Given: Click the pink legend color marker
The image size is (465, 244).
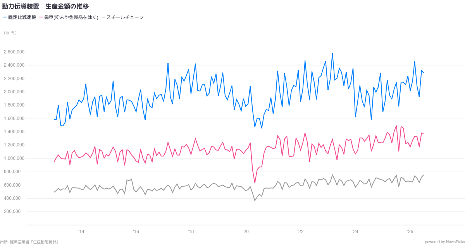Looking at the screenshot, I should coord(41,17).
